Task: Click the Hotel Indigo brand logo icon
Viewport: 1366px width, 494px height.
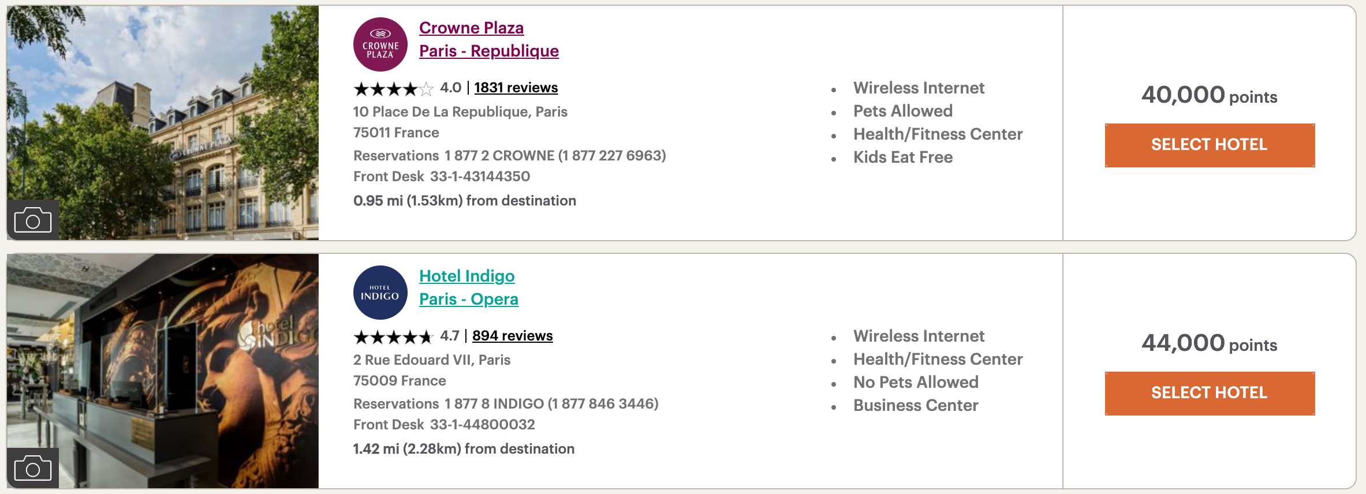Action: (379, 292)
